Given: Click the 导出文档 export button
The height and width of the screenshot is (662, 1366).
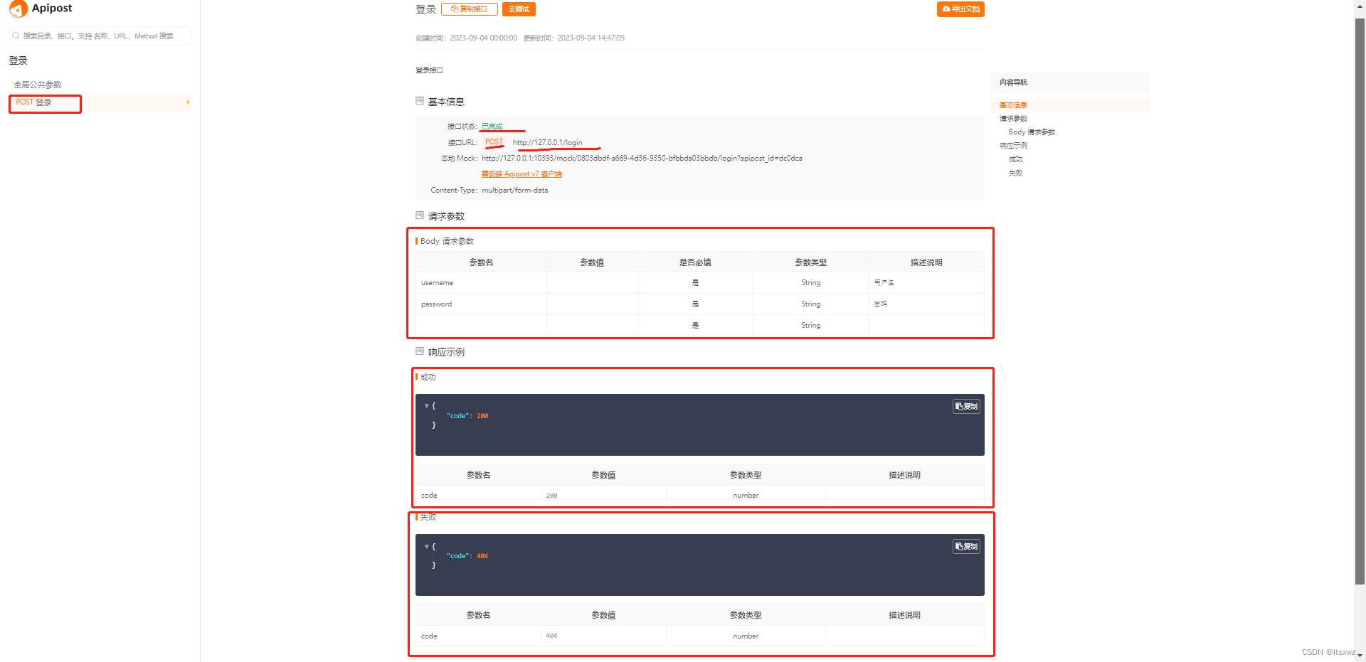Looking at the screenshot, I should [x=960, y=9].
